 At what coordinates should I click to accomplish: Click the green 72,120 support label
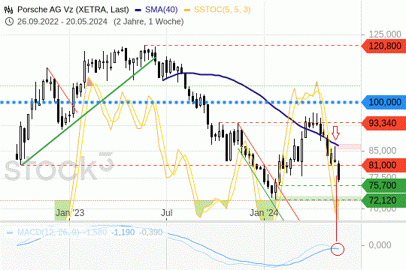click(x=383, y=200)
